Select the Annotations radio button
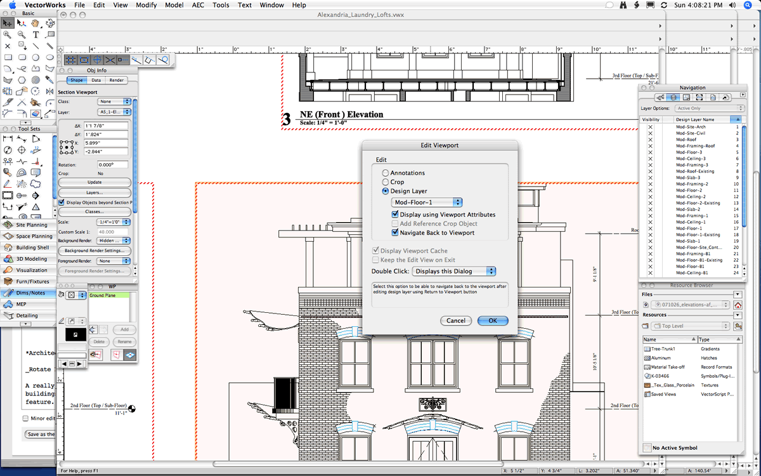This screenshot has height=476, width=761. [386, 172]
